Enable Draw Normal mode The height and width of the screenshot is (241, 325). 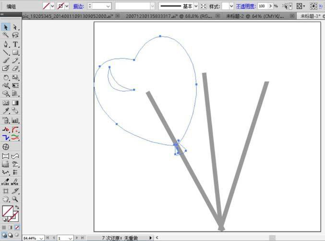tap(4, 235)
